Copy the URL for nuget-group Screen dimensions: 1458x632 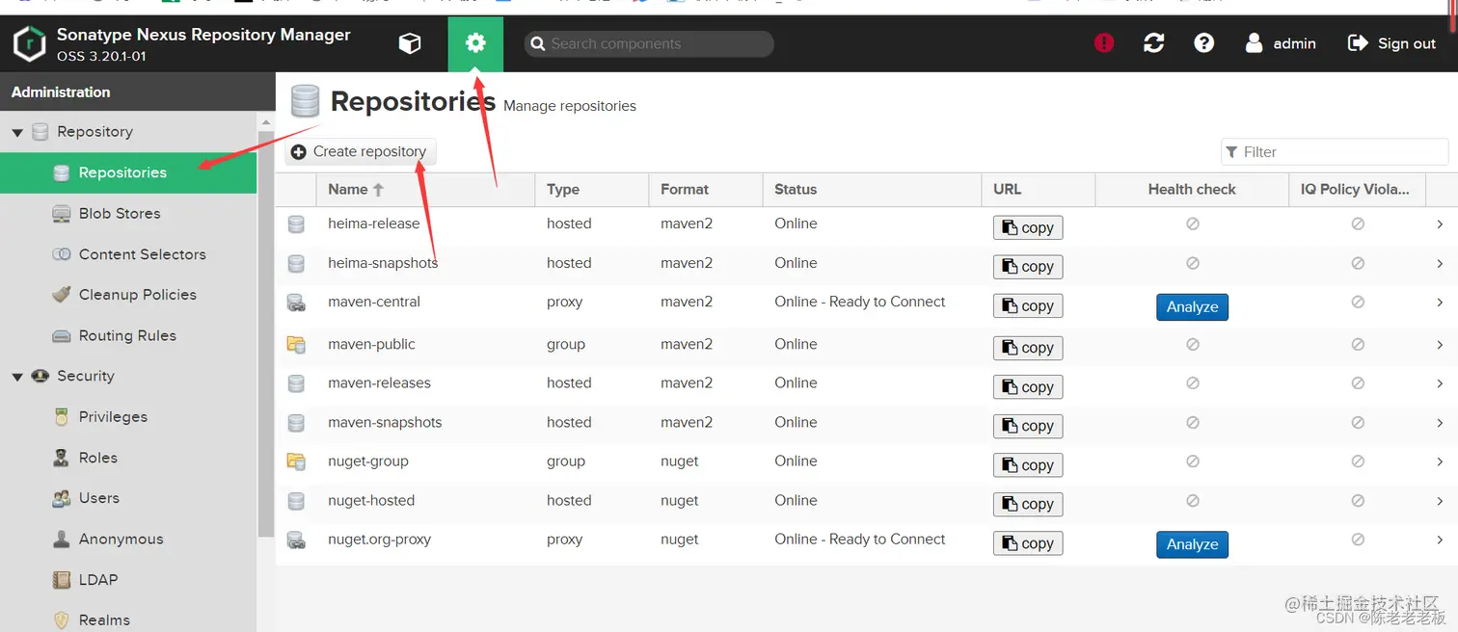click(x=1028, y=465)
